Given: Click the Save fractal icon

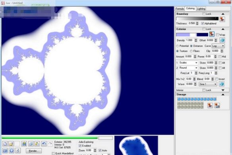Looking at the screenshot, I should coord(24,144).
